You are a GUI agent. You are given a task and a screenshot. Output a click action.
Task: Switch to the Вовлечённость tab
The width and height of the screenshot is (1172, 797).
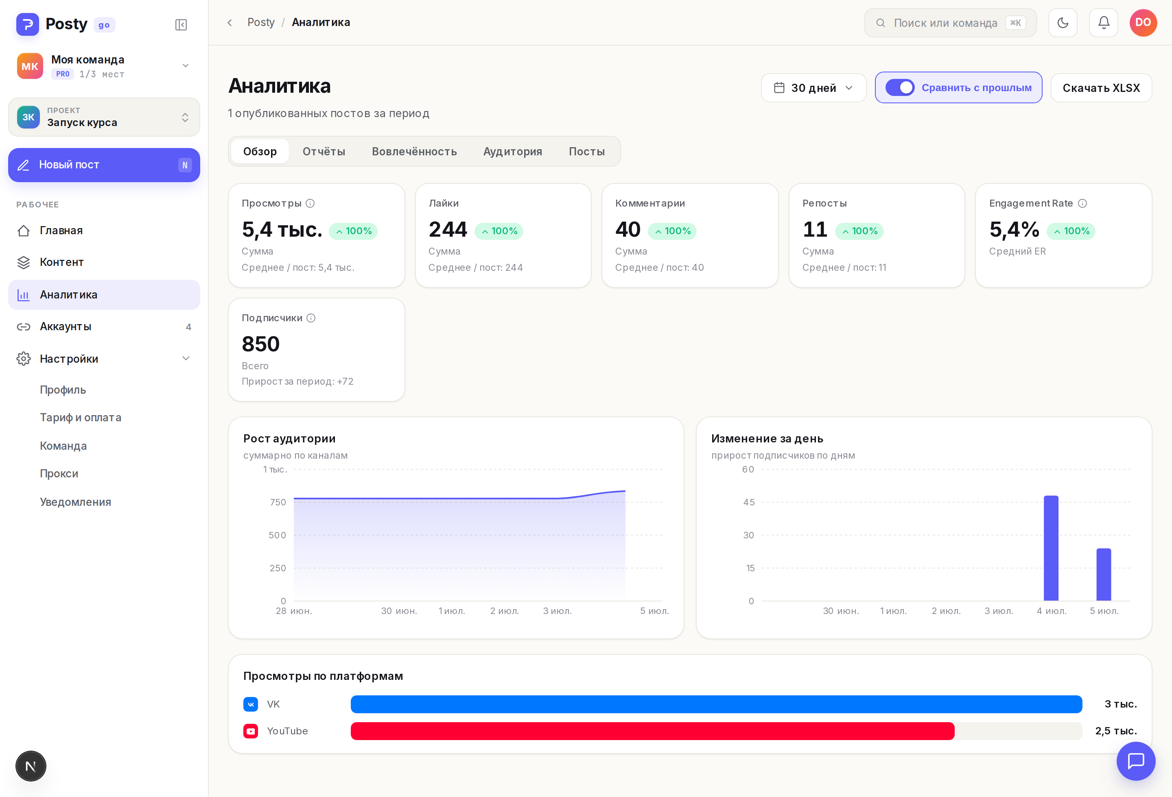414,152
